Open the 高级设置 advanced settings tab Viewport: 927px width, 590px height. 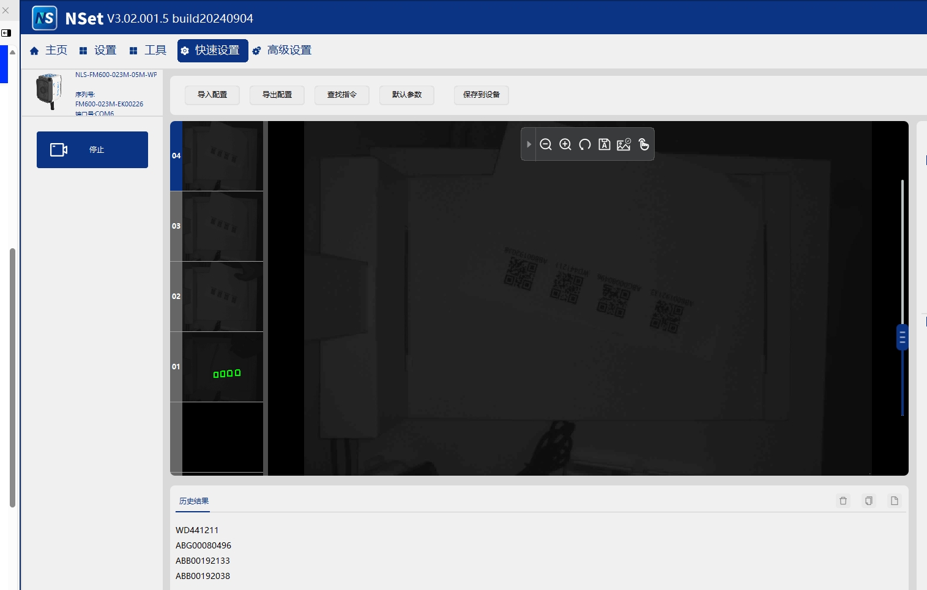[282, 50]
